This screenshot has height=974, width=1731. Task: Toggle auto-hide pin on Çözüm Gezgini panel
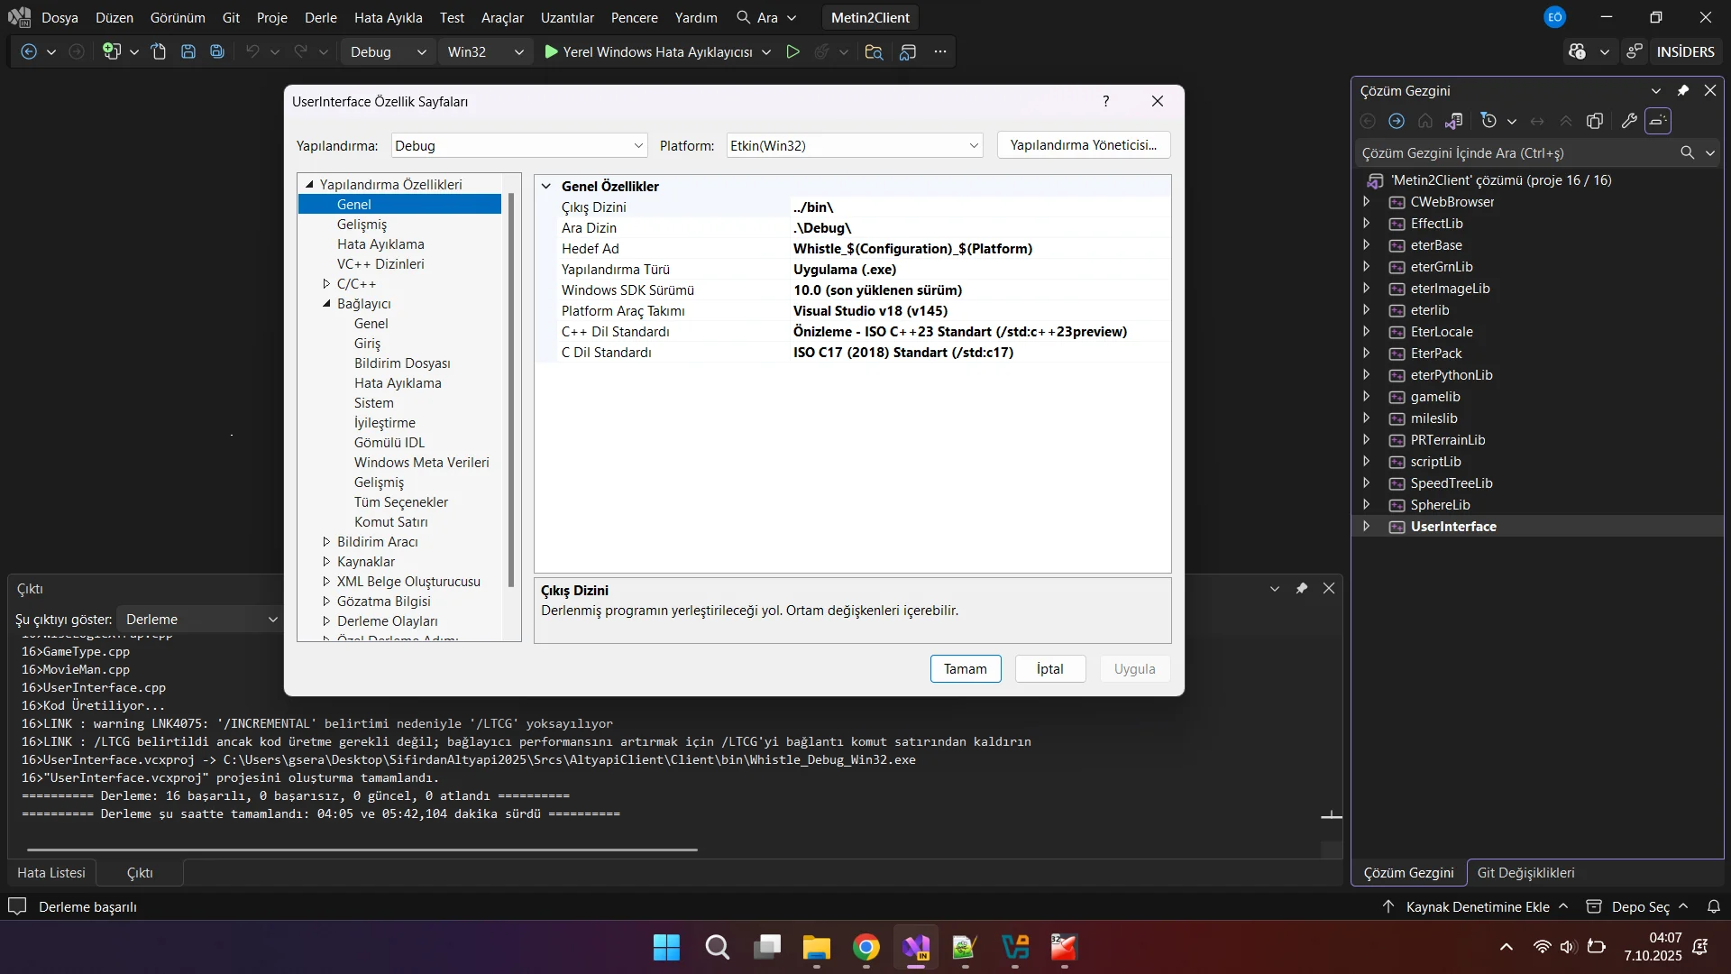[x=1682, y=90]
